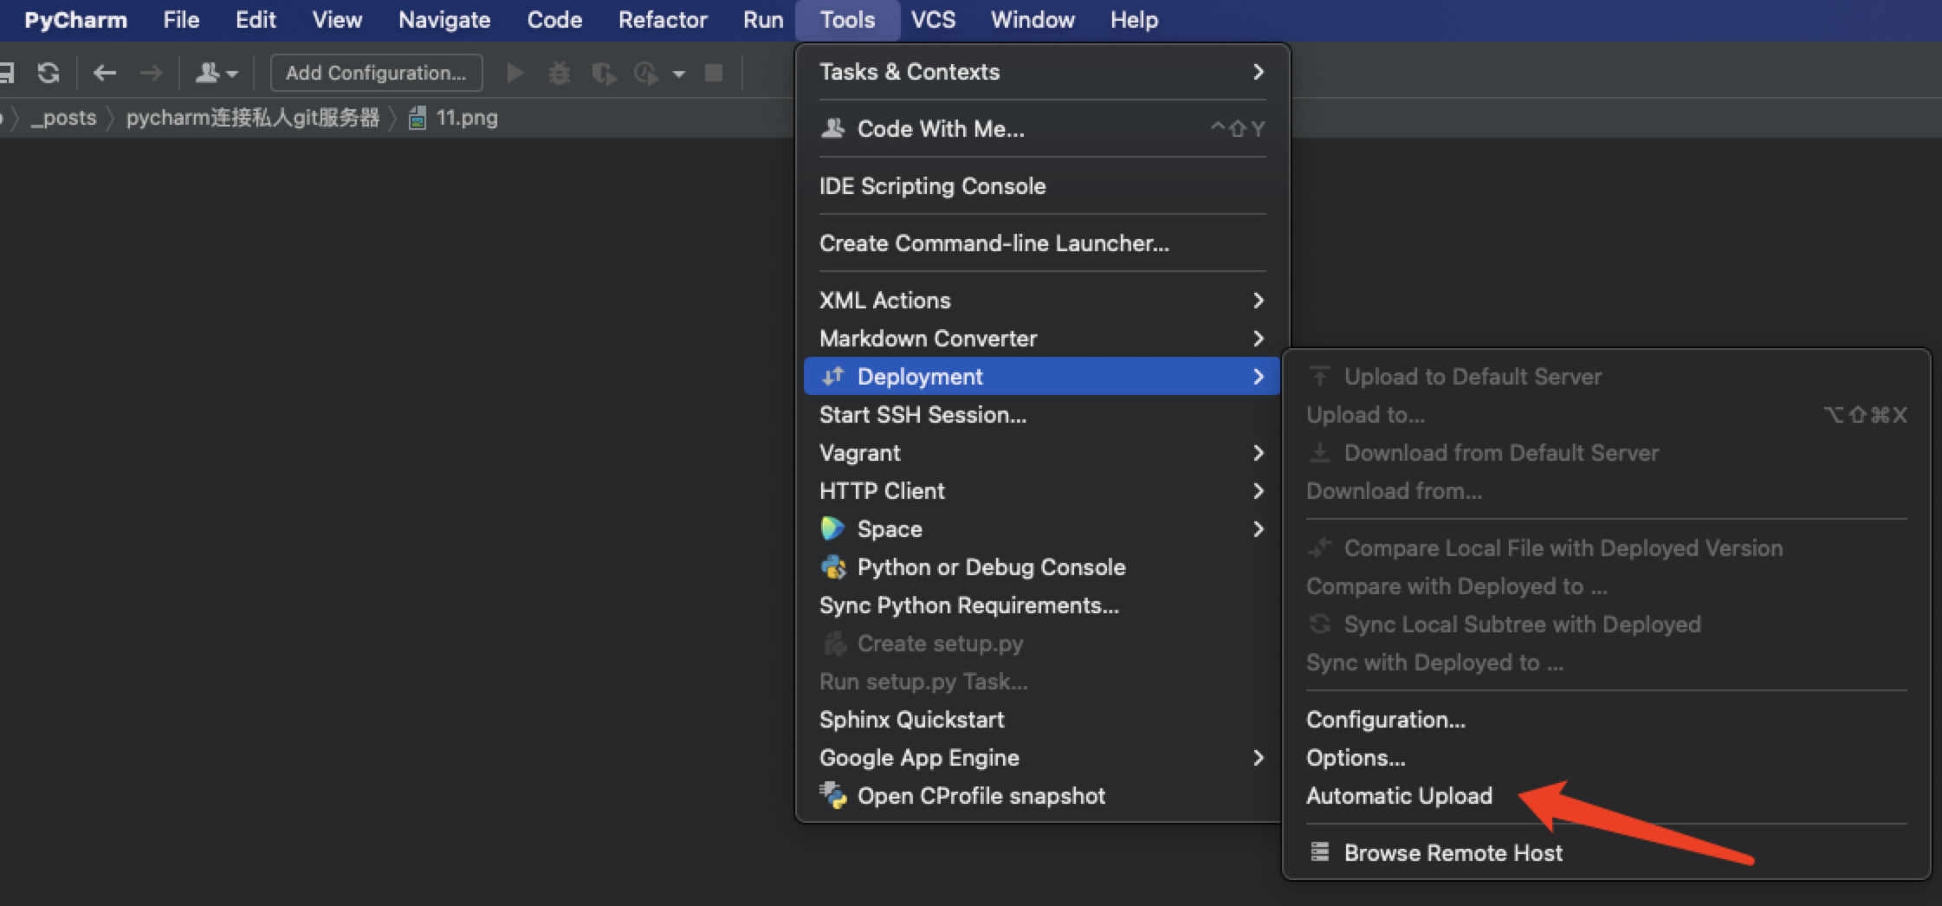Expand the Space submenu
Screen dimensions: 1942x906
(1042, 529)
